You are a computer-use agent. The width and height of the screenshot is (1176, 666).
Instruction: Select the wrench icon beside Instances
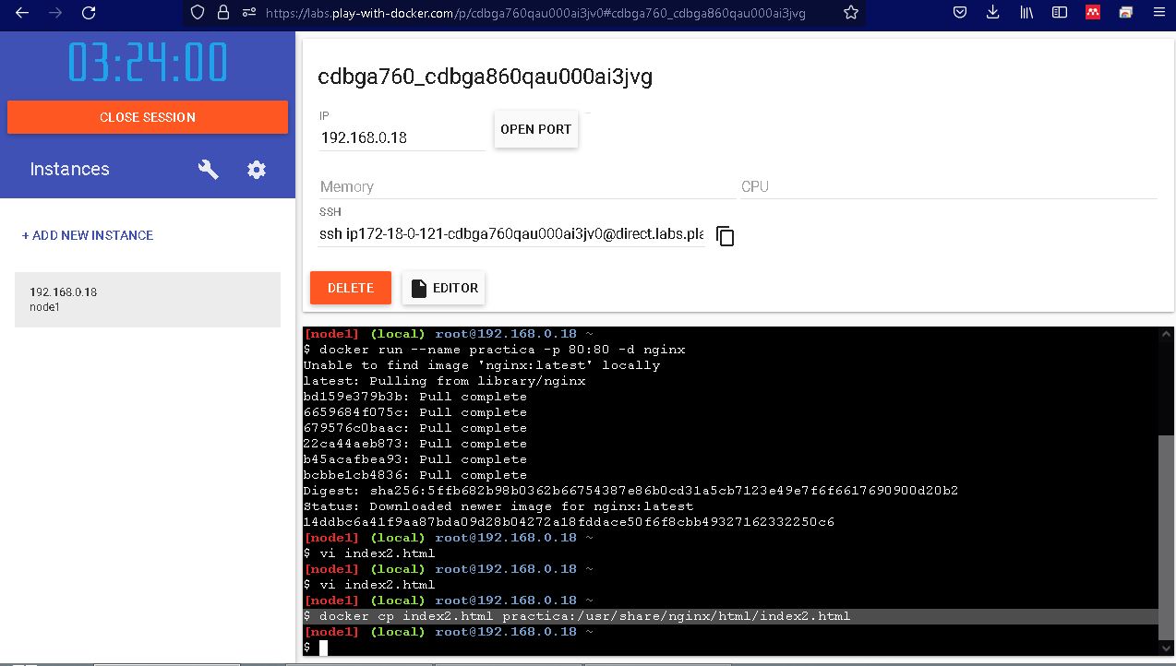click(209, 169)
